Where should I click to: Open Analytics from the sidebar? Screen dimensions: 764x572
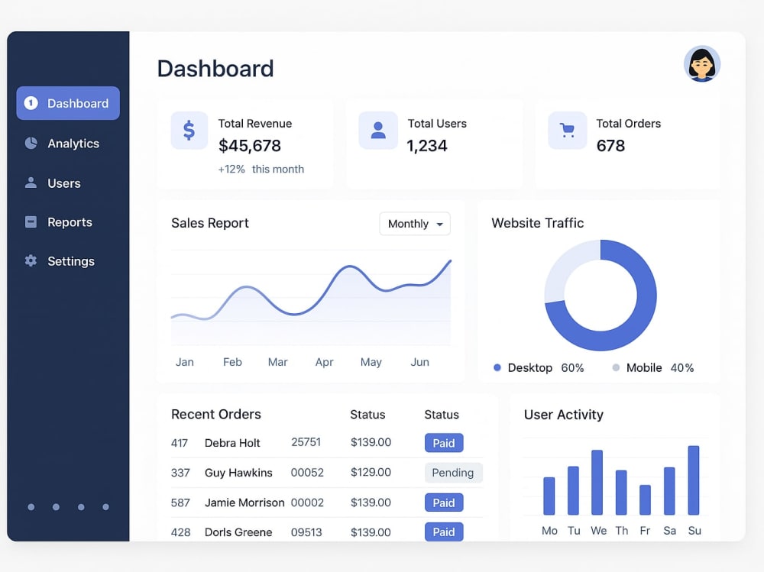68,144
